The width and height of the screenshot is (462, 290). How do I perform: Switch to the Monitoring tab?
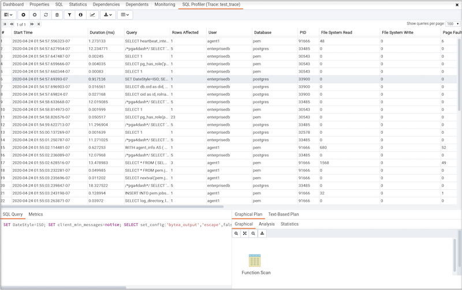click(165, 5)
